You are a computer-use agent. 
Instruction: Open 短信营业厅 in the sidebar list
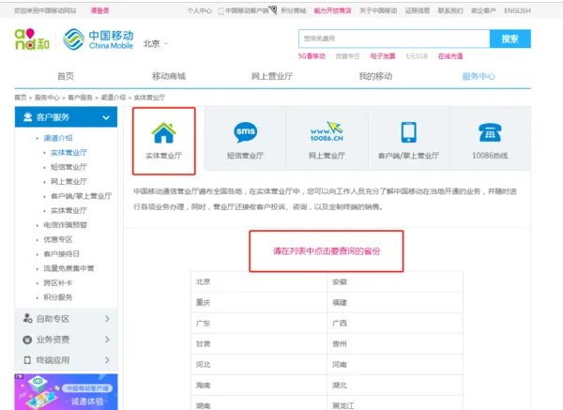click(x=68, y=167)
